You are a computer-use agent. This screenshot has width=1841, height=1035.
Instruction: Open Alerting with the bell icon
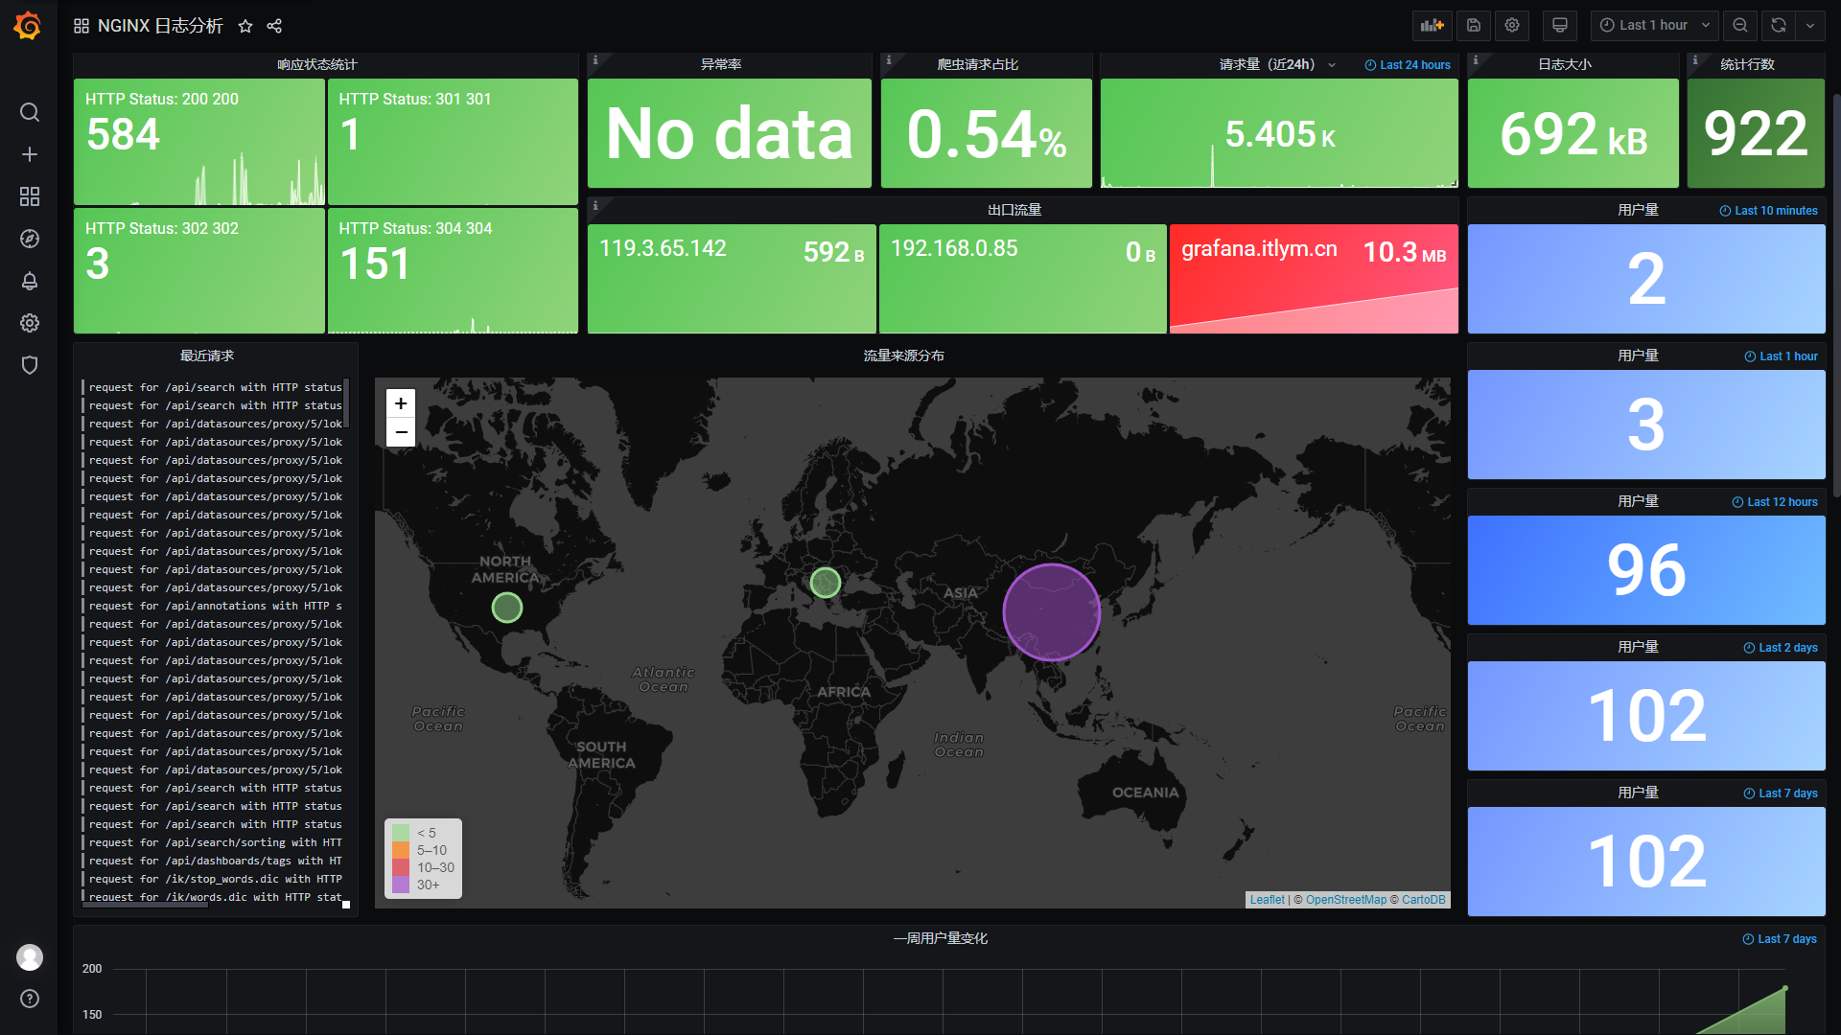click(x=29, y=281)
